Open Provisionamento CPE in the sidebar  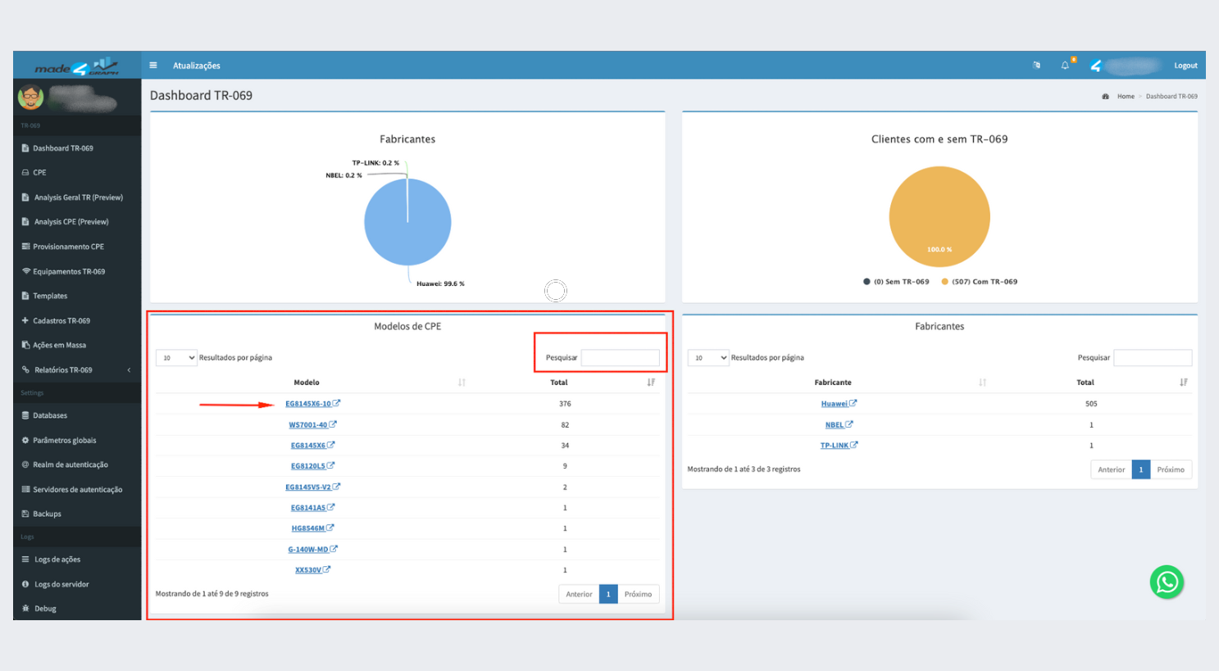pos(68,247)
